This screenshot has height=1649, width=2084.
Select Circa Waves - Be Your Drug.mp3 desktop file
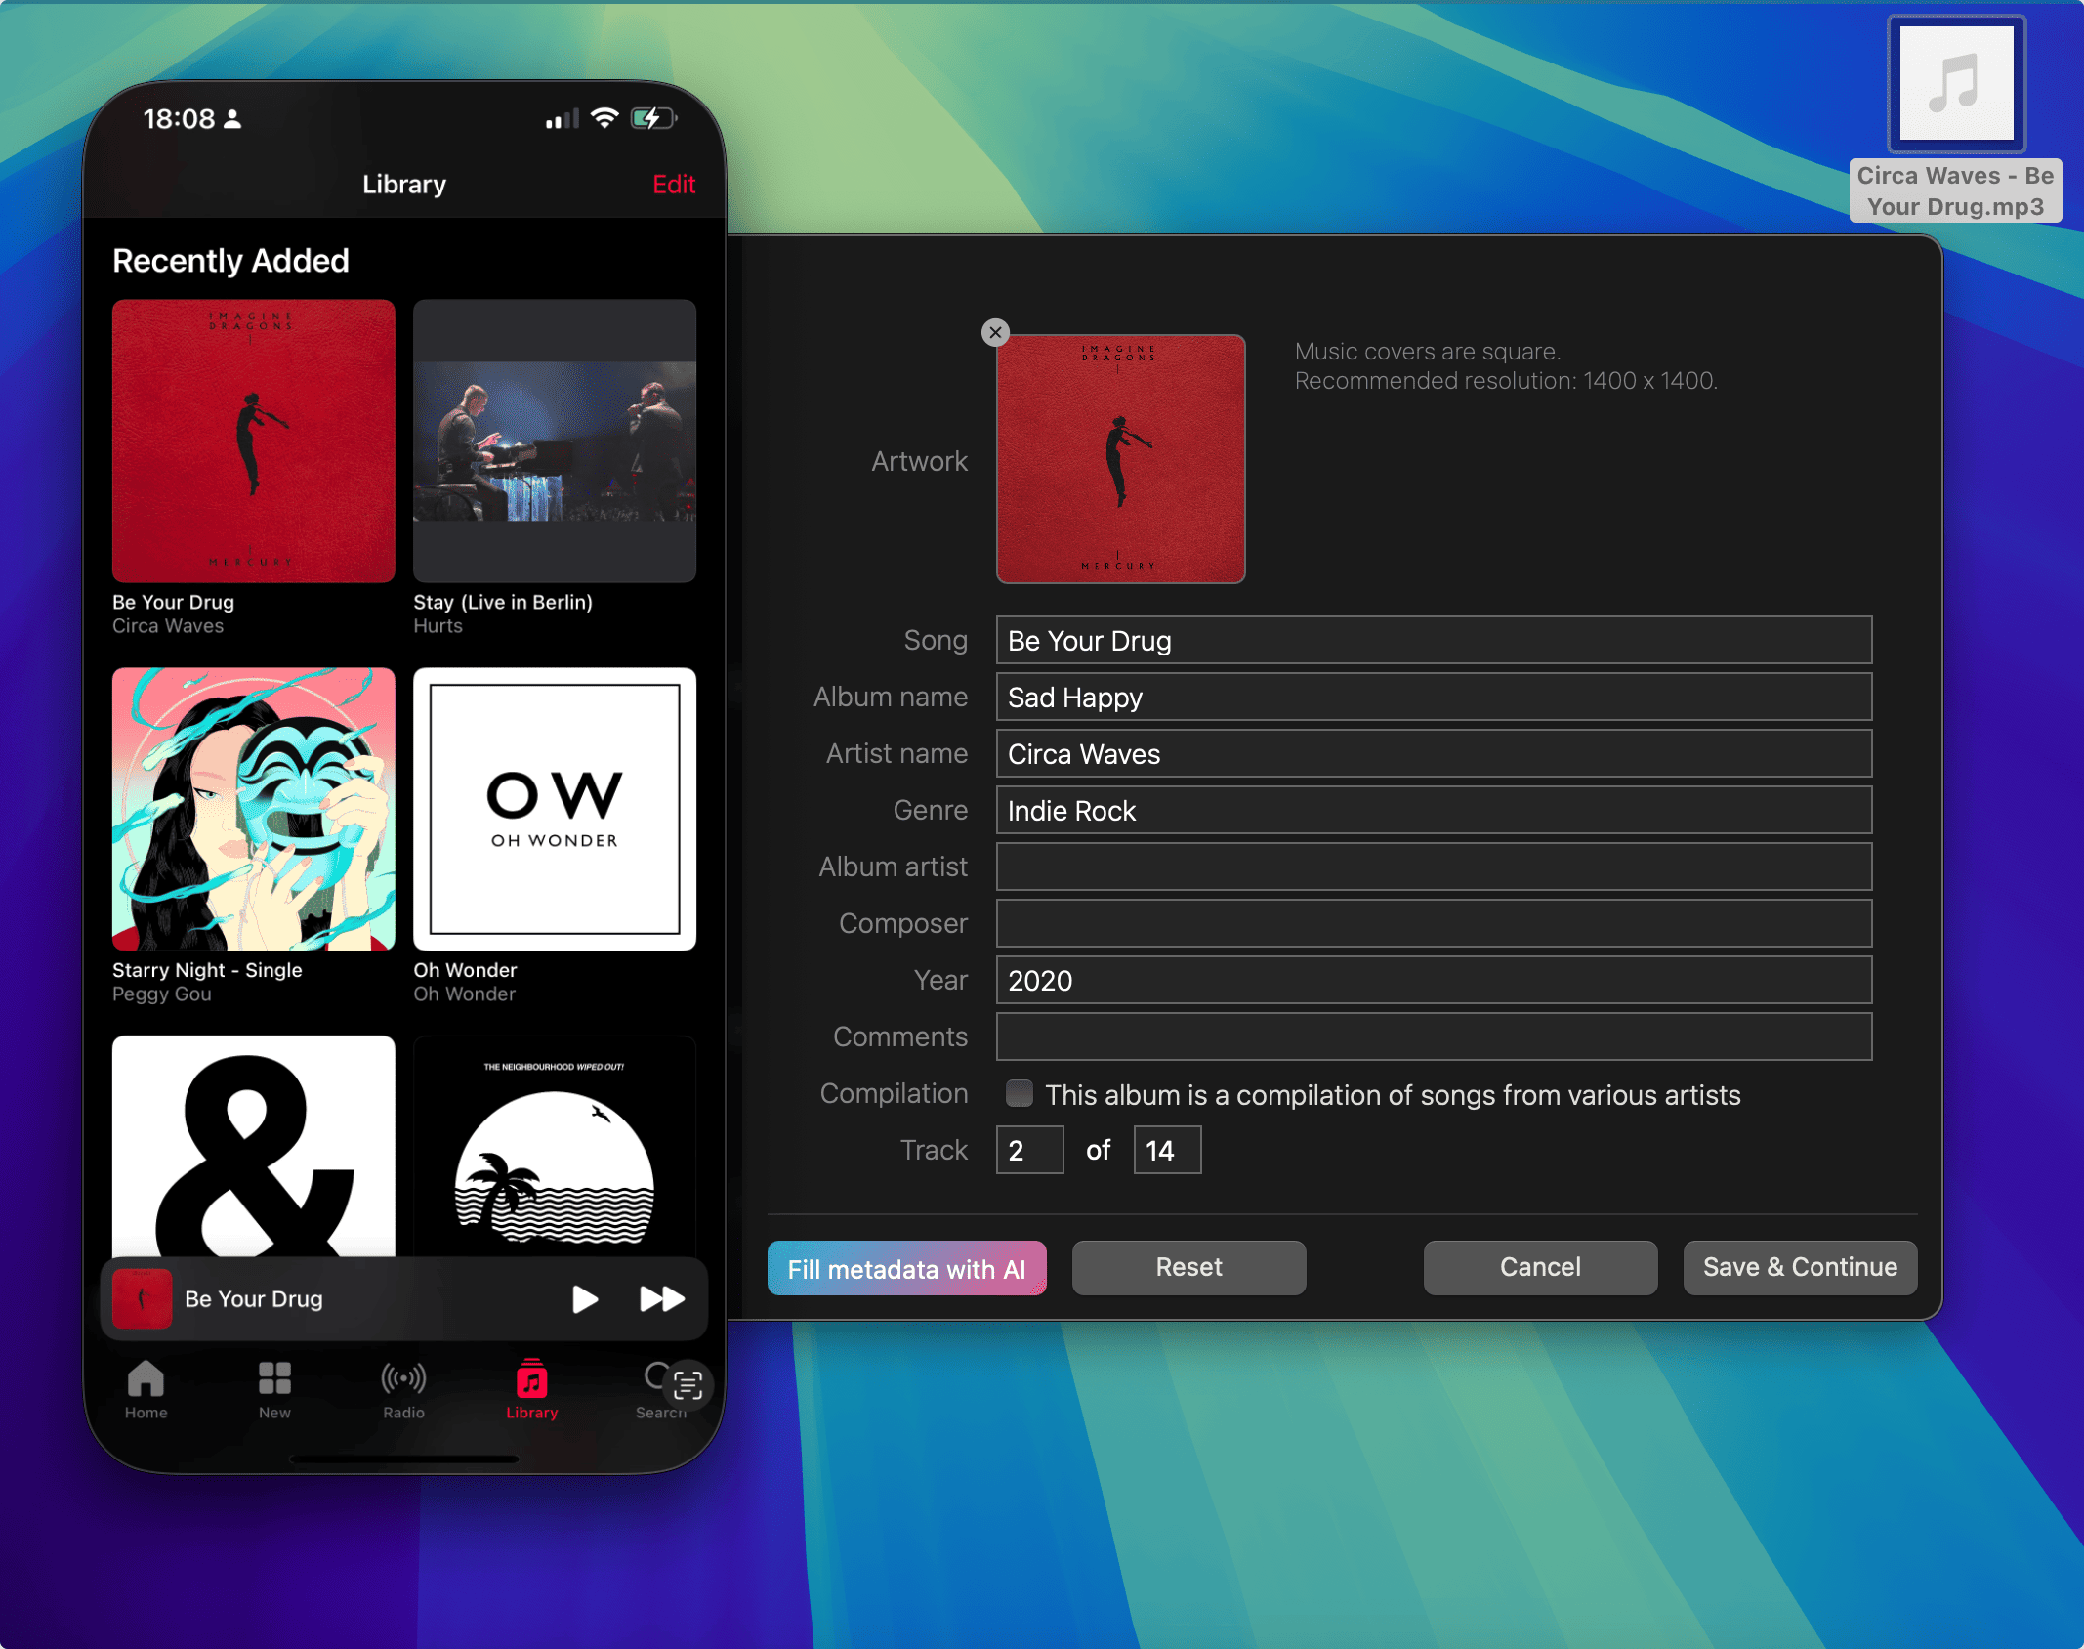(x=1956, y=120)
